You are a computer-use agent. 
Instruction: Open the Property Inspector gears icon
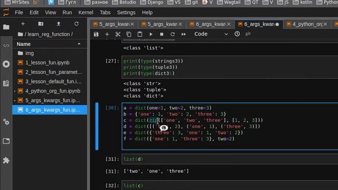click(x=6, y=122)
